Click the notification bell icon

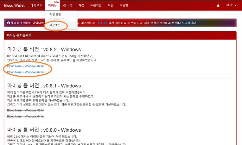[x=218, y=6]
